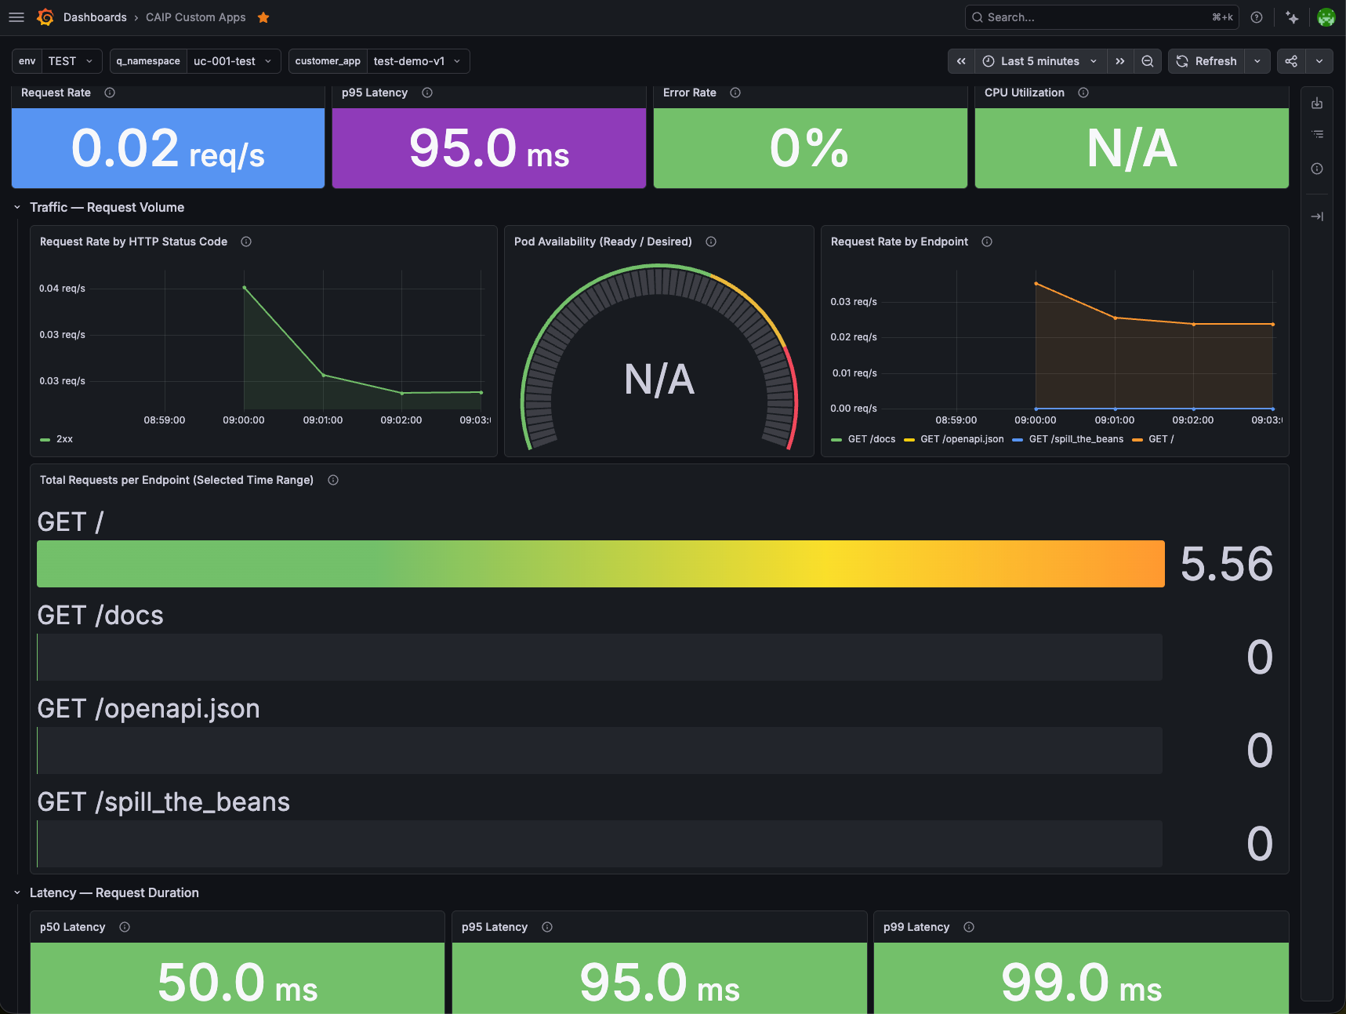The height and width of the screenshot is (1014, 1346).
Task: Click CAIP Custom Apps breadcrumb
Action: 195,17
